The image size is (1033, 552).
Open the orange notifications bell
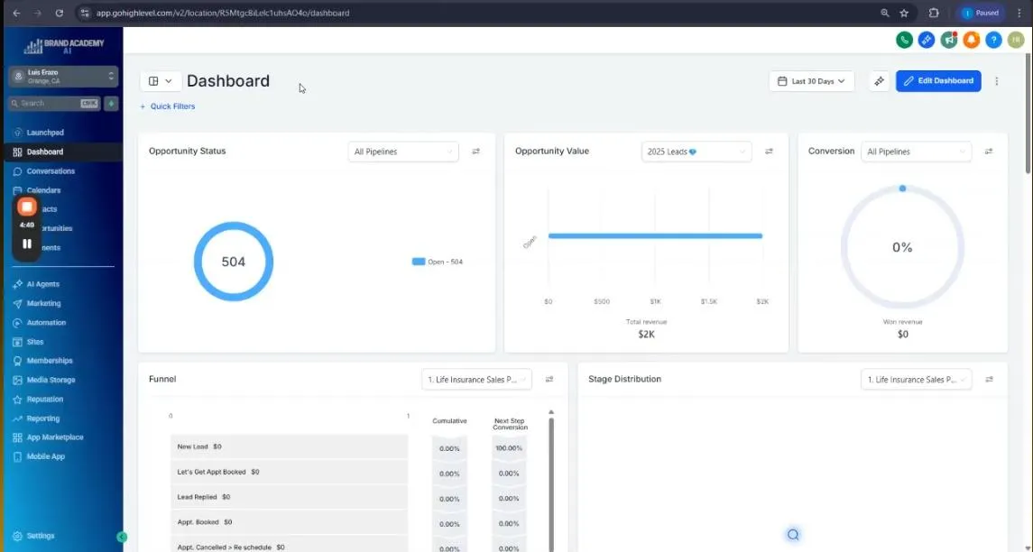click(971, 41)
